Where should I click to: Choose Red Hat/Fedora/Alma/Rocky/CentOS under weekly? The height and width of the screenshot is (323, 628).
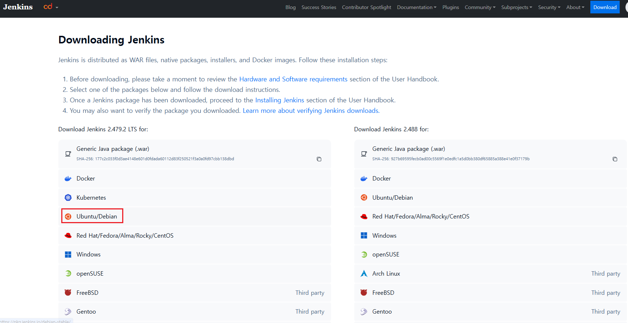click(491, 216)
